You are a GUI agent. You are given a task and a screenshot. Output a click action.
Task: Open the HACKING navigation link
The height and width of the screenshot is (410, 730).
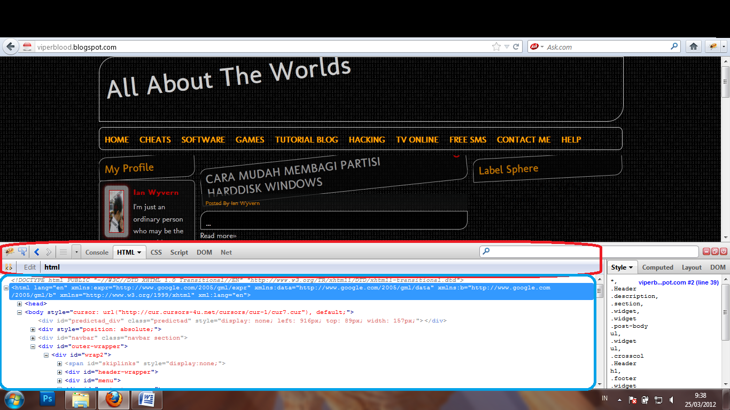click(367, 139)
